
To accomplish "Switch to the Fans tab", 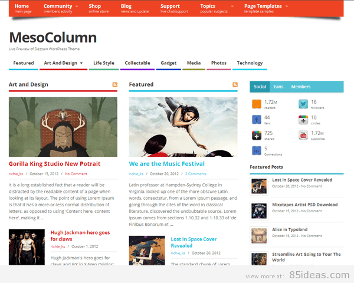I will coord(278,87).
